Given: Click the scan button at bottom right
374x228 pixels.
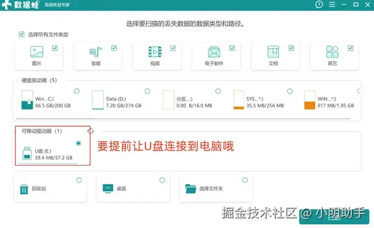Looking at the screenshot, I should tap(334, 217).
